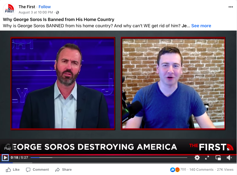Viewport: 237px width, 175px height.
Task: Click the video title headline
Action: pyautogui.click(x=59, y=19)
